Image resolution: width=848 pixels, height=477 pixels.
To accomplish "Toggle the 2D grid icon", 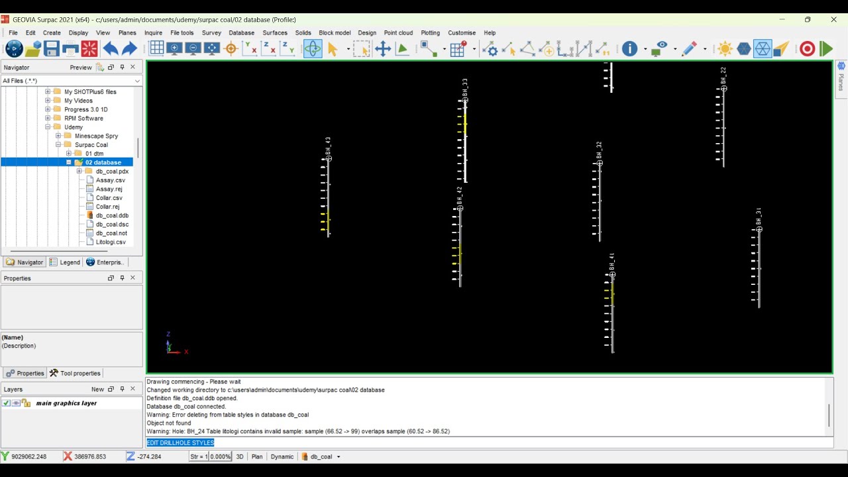I will (156, 48).
